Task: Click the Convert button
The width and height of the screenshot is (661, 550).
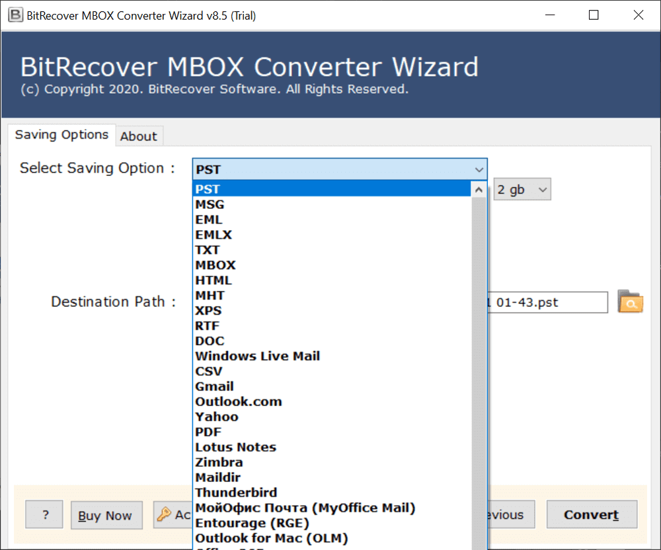Action: pos(591,514)
